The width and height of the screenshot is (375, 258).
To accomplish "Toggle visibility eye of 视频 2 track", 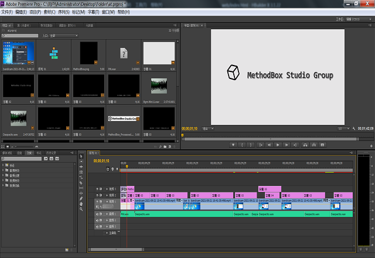I will (x=97, y=195).
